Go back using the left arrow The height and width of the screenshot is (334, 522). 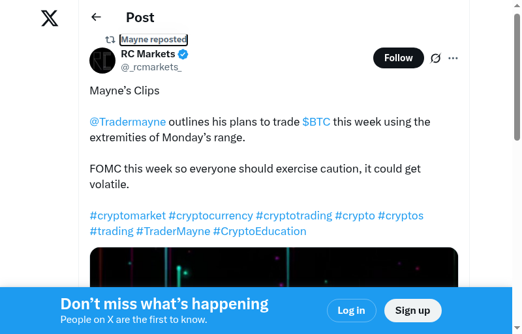pos(97,18)
